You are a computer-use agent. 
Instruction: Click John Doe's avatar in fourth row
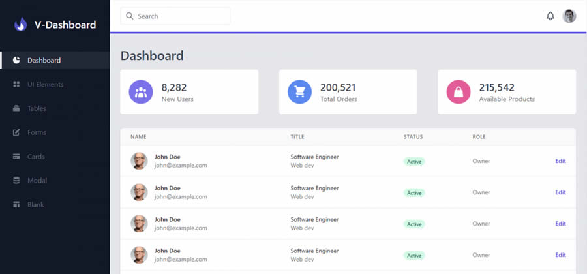139,255
